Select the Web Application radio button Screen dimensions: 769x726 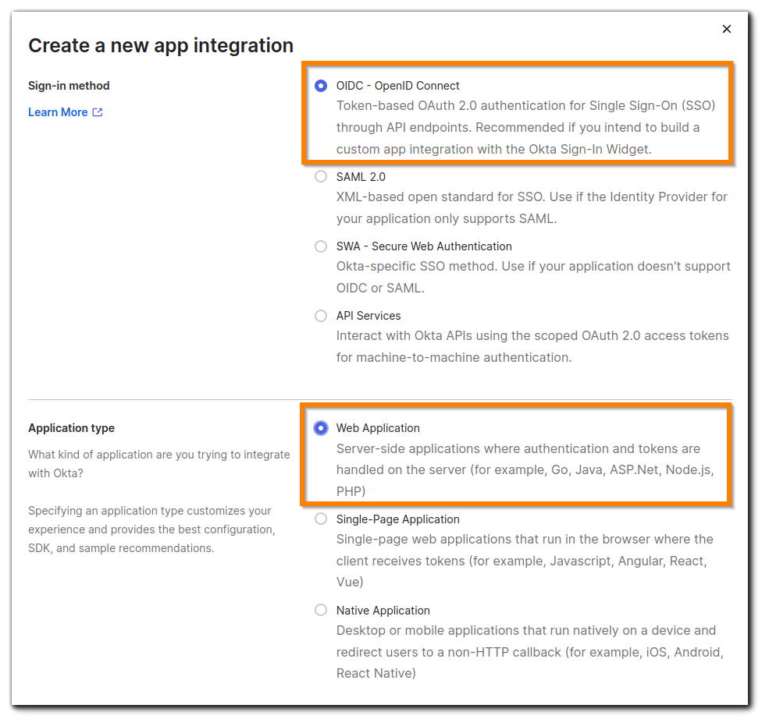321,427
